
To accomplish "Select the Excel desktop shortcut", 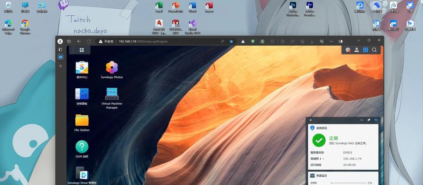I will coord(159,7).
